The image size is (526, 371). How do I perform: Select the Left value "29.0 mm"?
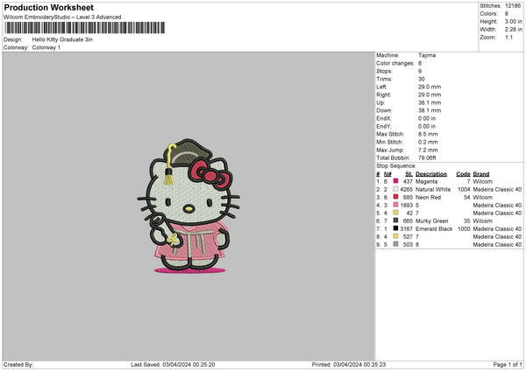coord(430,87)
